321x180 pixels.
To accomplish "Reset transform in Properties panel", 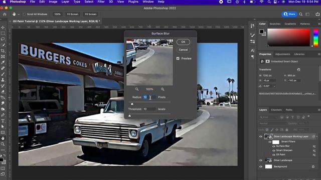I will 299,69.
